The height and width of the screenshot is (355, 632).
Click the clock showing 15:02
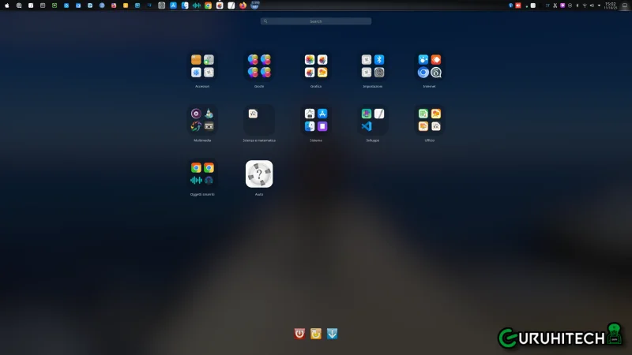click(x=610, y=6)
